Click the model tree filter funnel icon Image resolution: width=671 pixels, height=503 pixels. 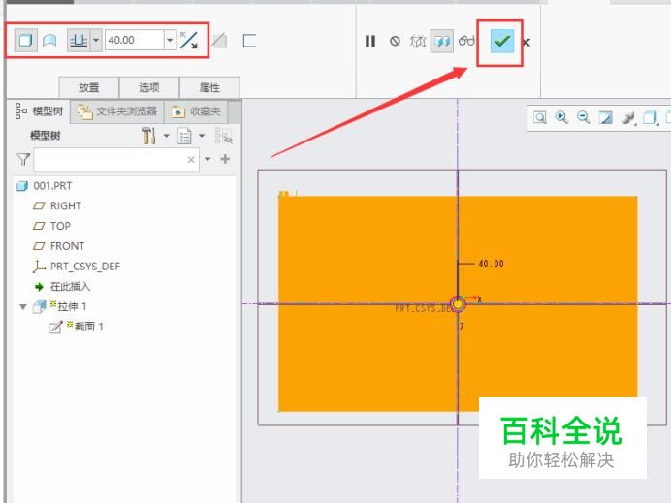tap(23, 159)
